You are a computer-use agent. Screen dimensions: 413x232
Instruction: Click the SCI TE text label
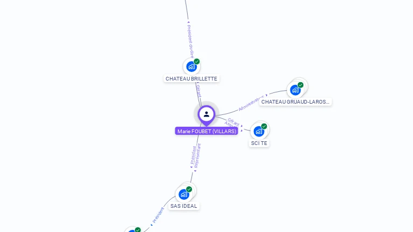pyautogui.click(x=259, y=143)
